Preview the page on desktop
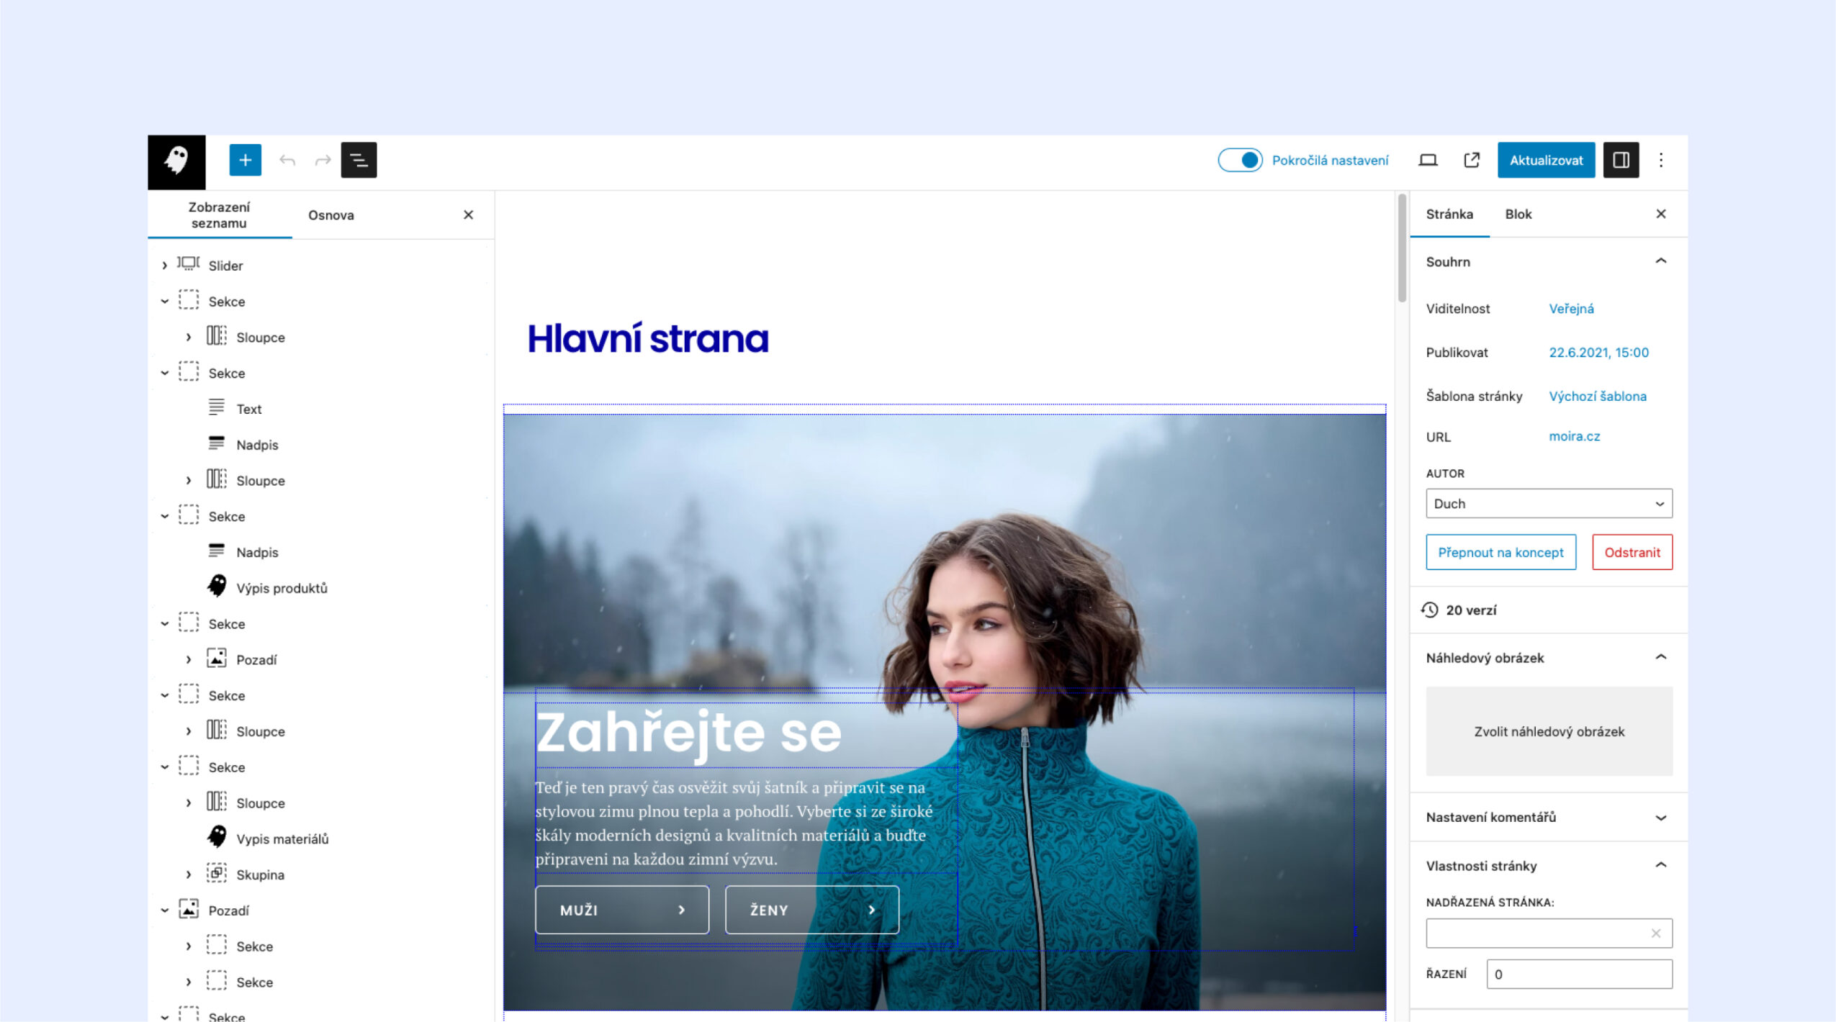 tap(1428, 160)
